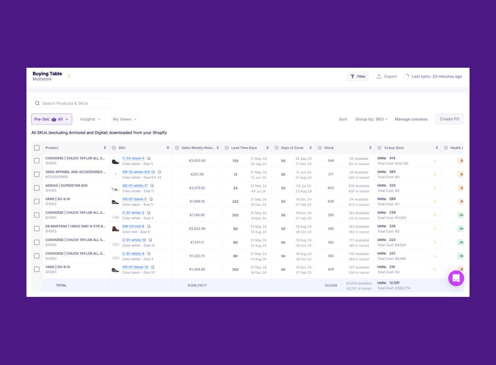The image size is (496, 365).
Task: Check the row for DM-03-red-6
Action: pos(37,229)
